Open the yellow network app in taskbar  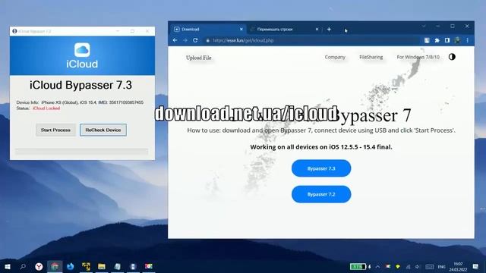click(x=86, y=266)
